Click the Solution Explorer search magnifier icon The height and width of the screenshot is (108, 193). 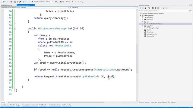click(190, 11)
